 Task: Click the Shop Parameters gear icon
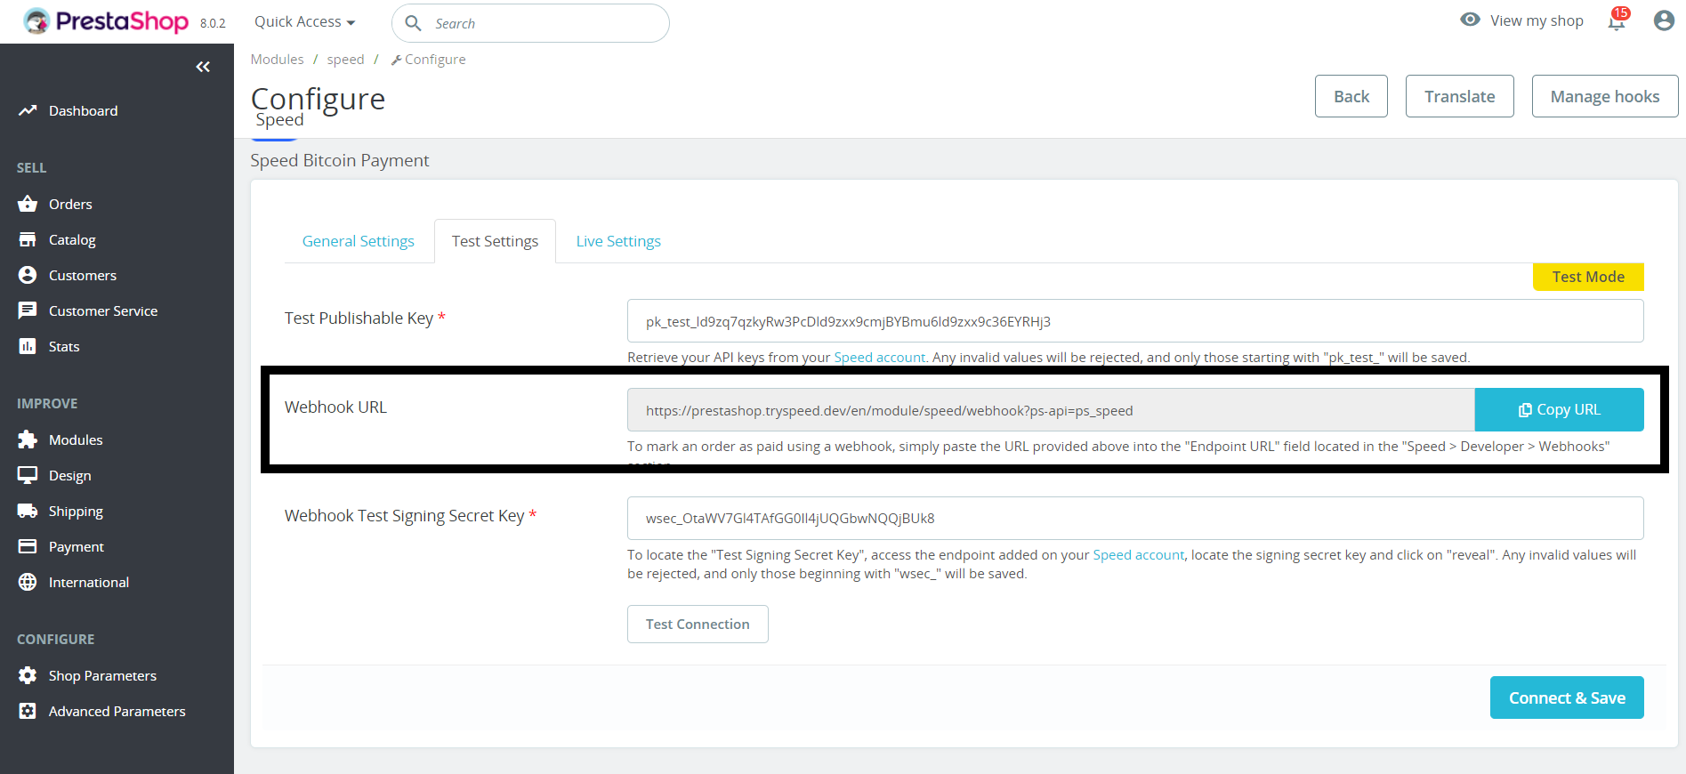click(28, 675)
